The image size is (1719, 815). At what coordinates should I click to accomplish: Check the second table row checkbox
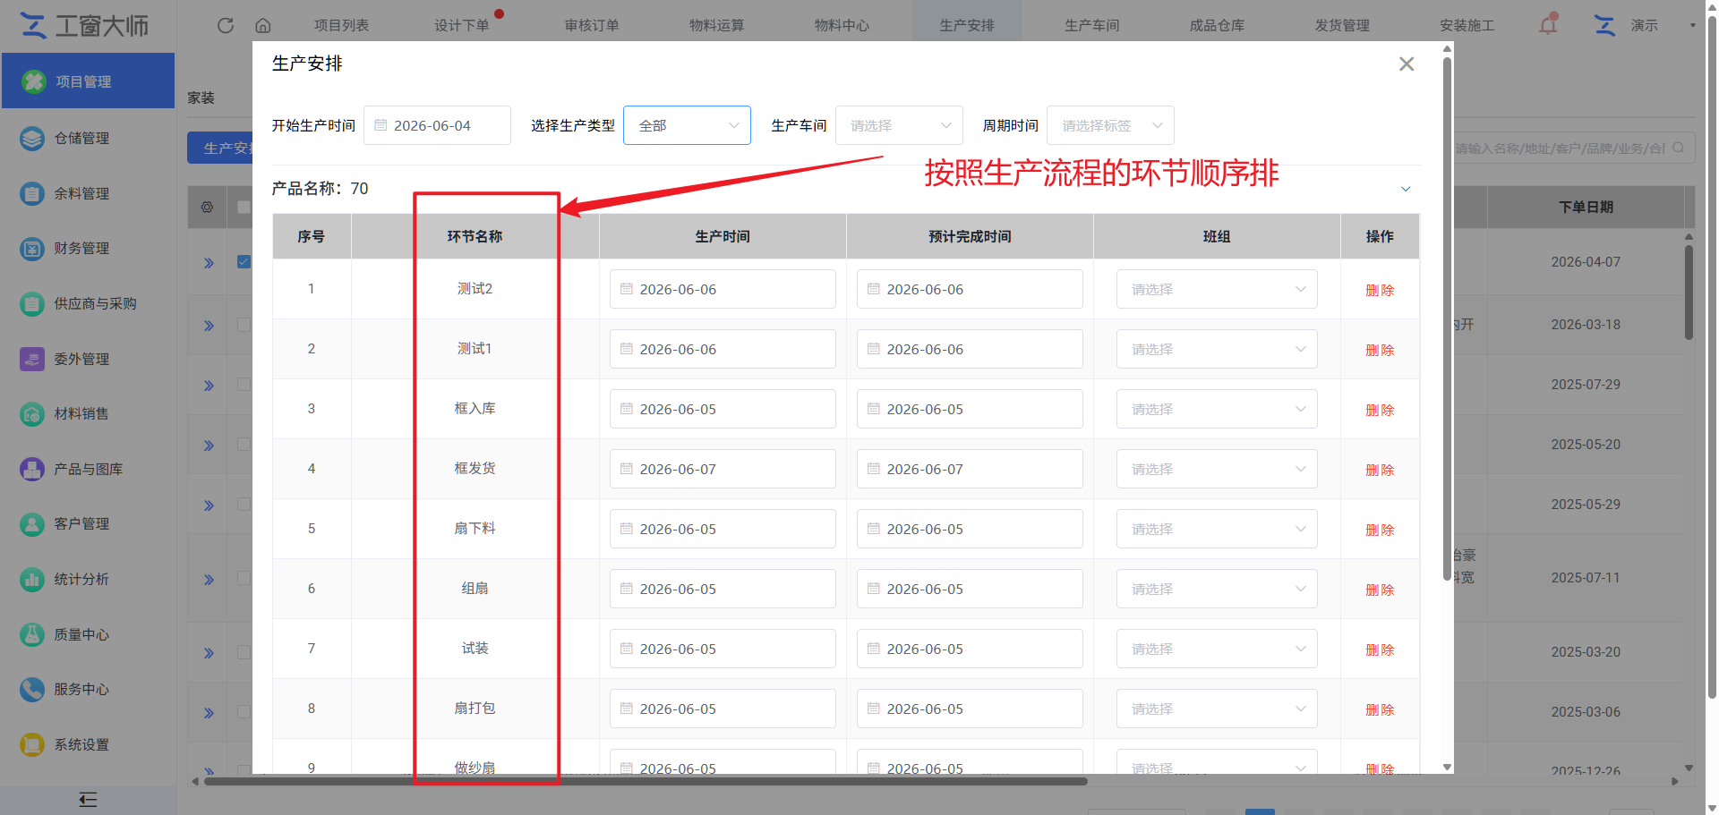click(244, 325)
